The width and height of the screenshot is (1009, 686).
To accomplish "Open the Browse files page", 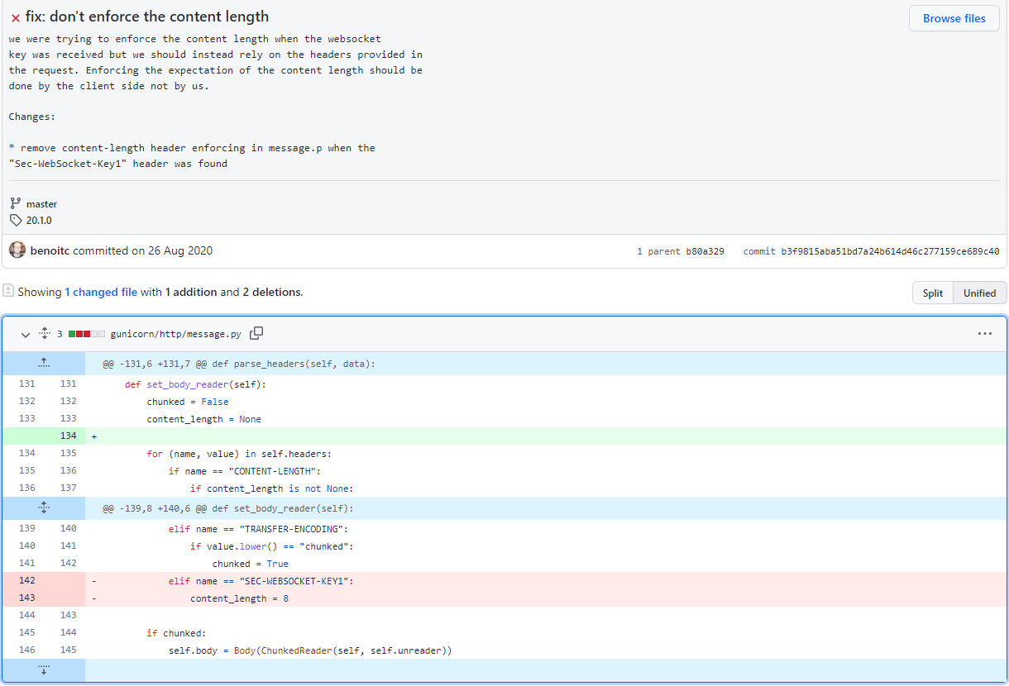I will pyautogui.click(x=954, y=18).
